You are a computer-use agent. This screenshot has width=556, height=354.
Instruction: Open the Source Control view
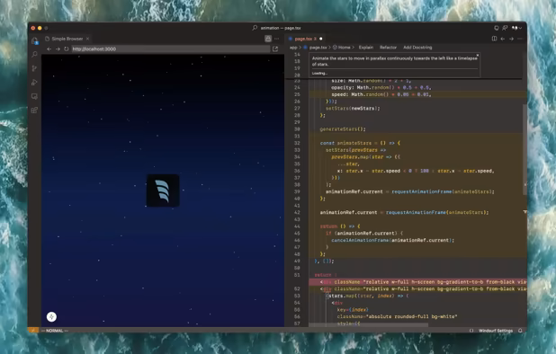coord(34,68)
